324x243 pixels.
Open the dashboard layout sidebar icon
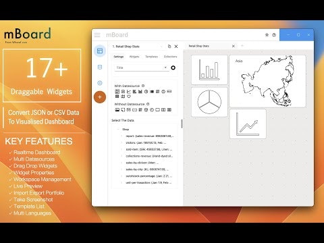coord(100,51)
